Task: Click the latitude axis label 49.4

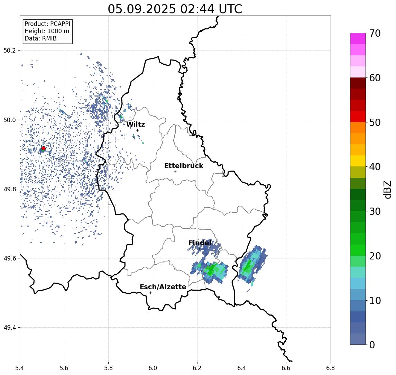Action: 9,328
